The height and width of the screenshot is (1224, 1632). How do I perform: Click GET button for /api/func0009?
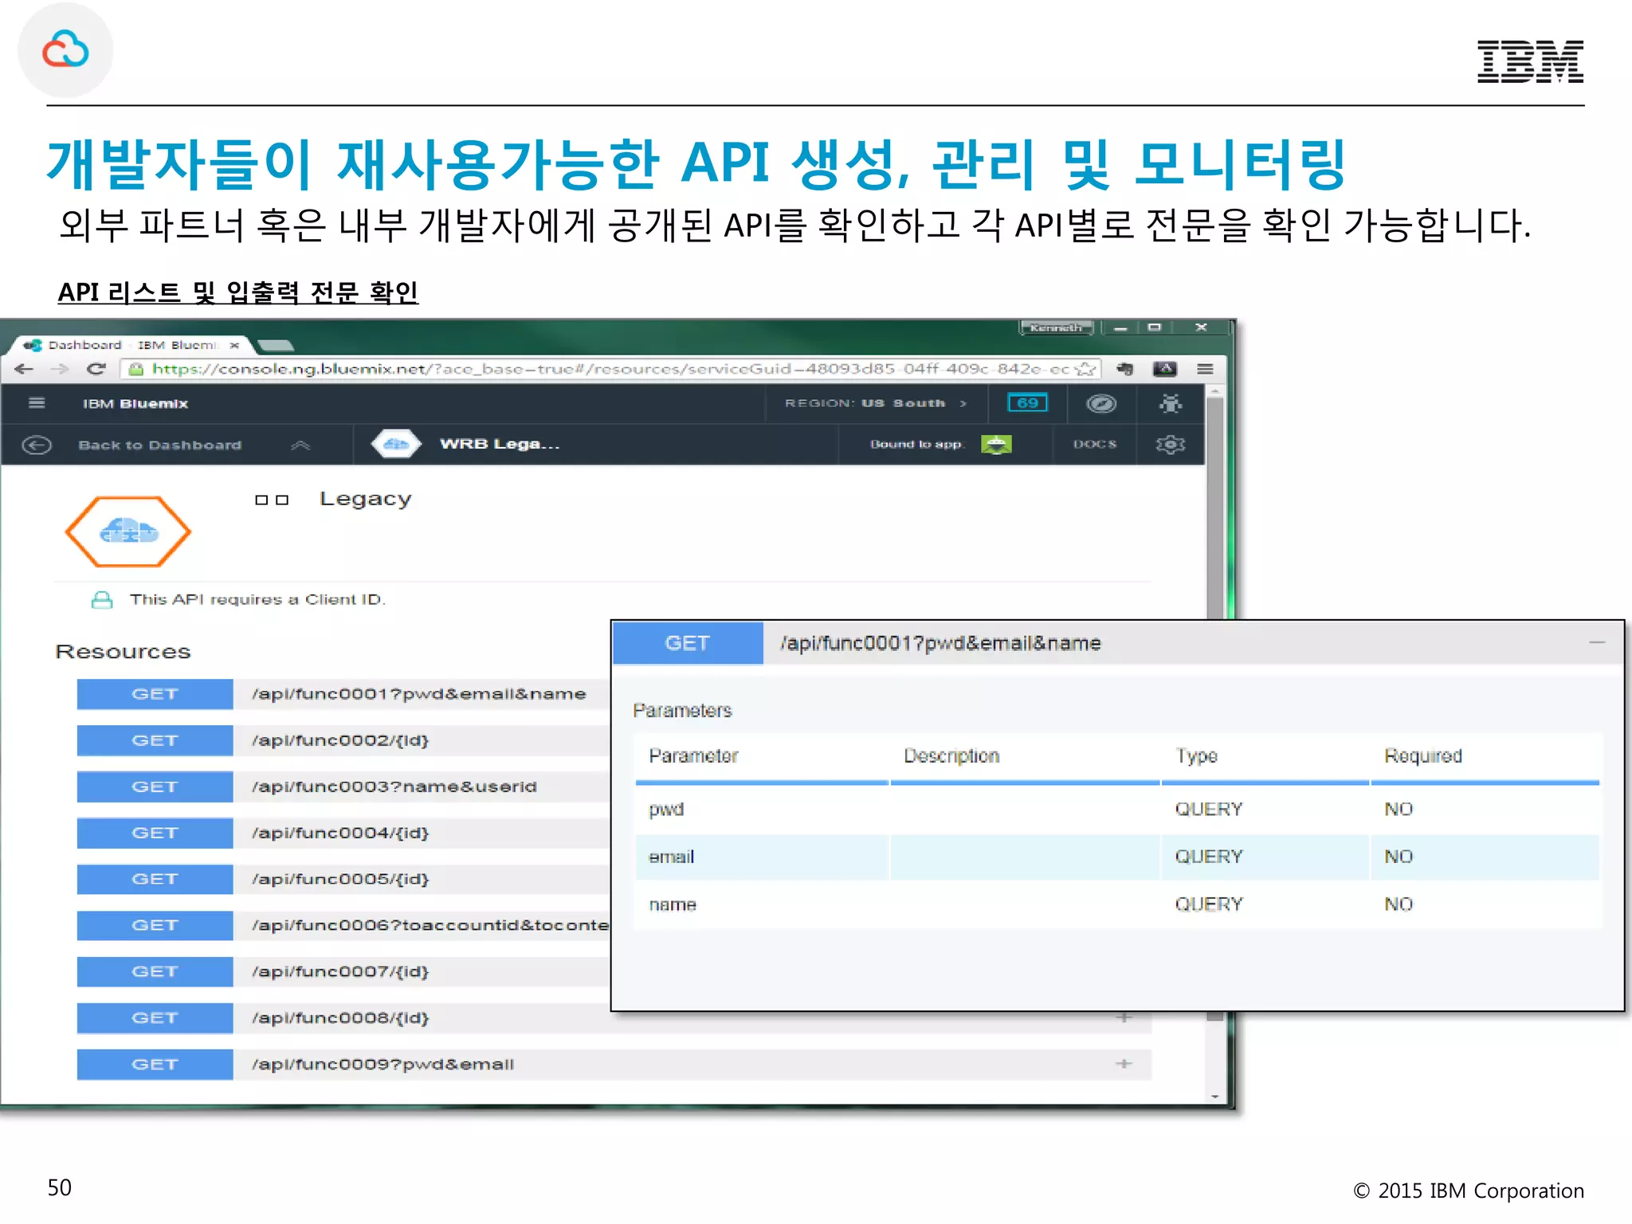click(x=155, y=1064)
